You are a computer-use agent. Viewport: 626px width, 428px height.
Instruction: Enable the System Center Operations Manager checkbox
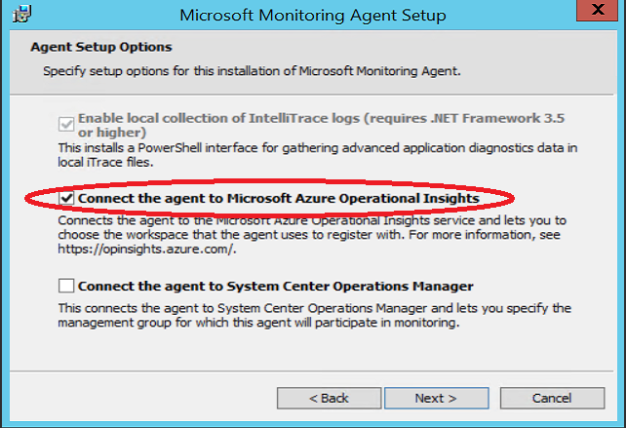66,286
